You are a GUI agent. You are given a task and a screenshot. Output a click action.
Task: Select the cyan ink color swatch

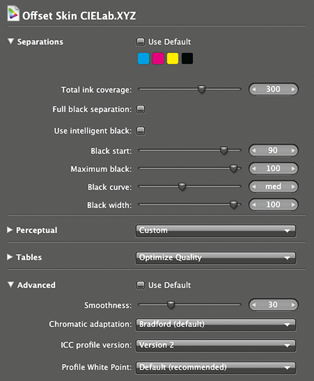tap(143, 58)
